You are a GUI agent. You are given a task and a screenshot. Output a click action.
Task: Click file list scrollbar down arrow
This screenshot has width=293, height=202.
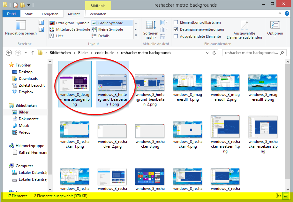(288, 190)
